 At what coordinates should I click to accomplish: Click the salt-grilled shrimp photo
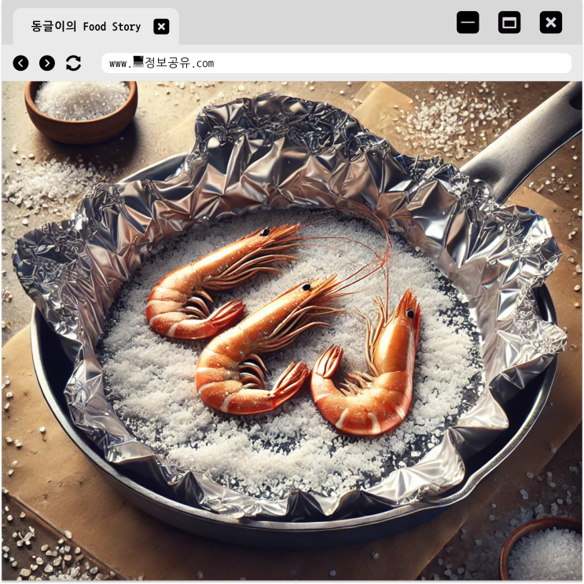[x=292, y=331]
